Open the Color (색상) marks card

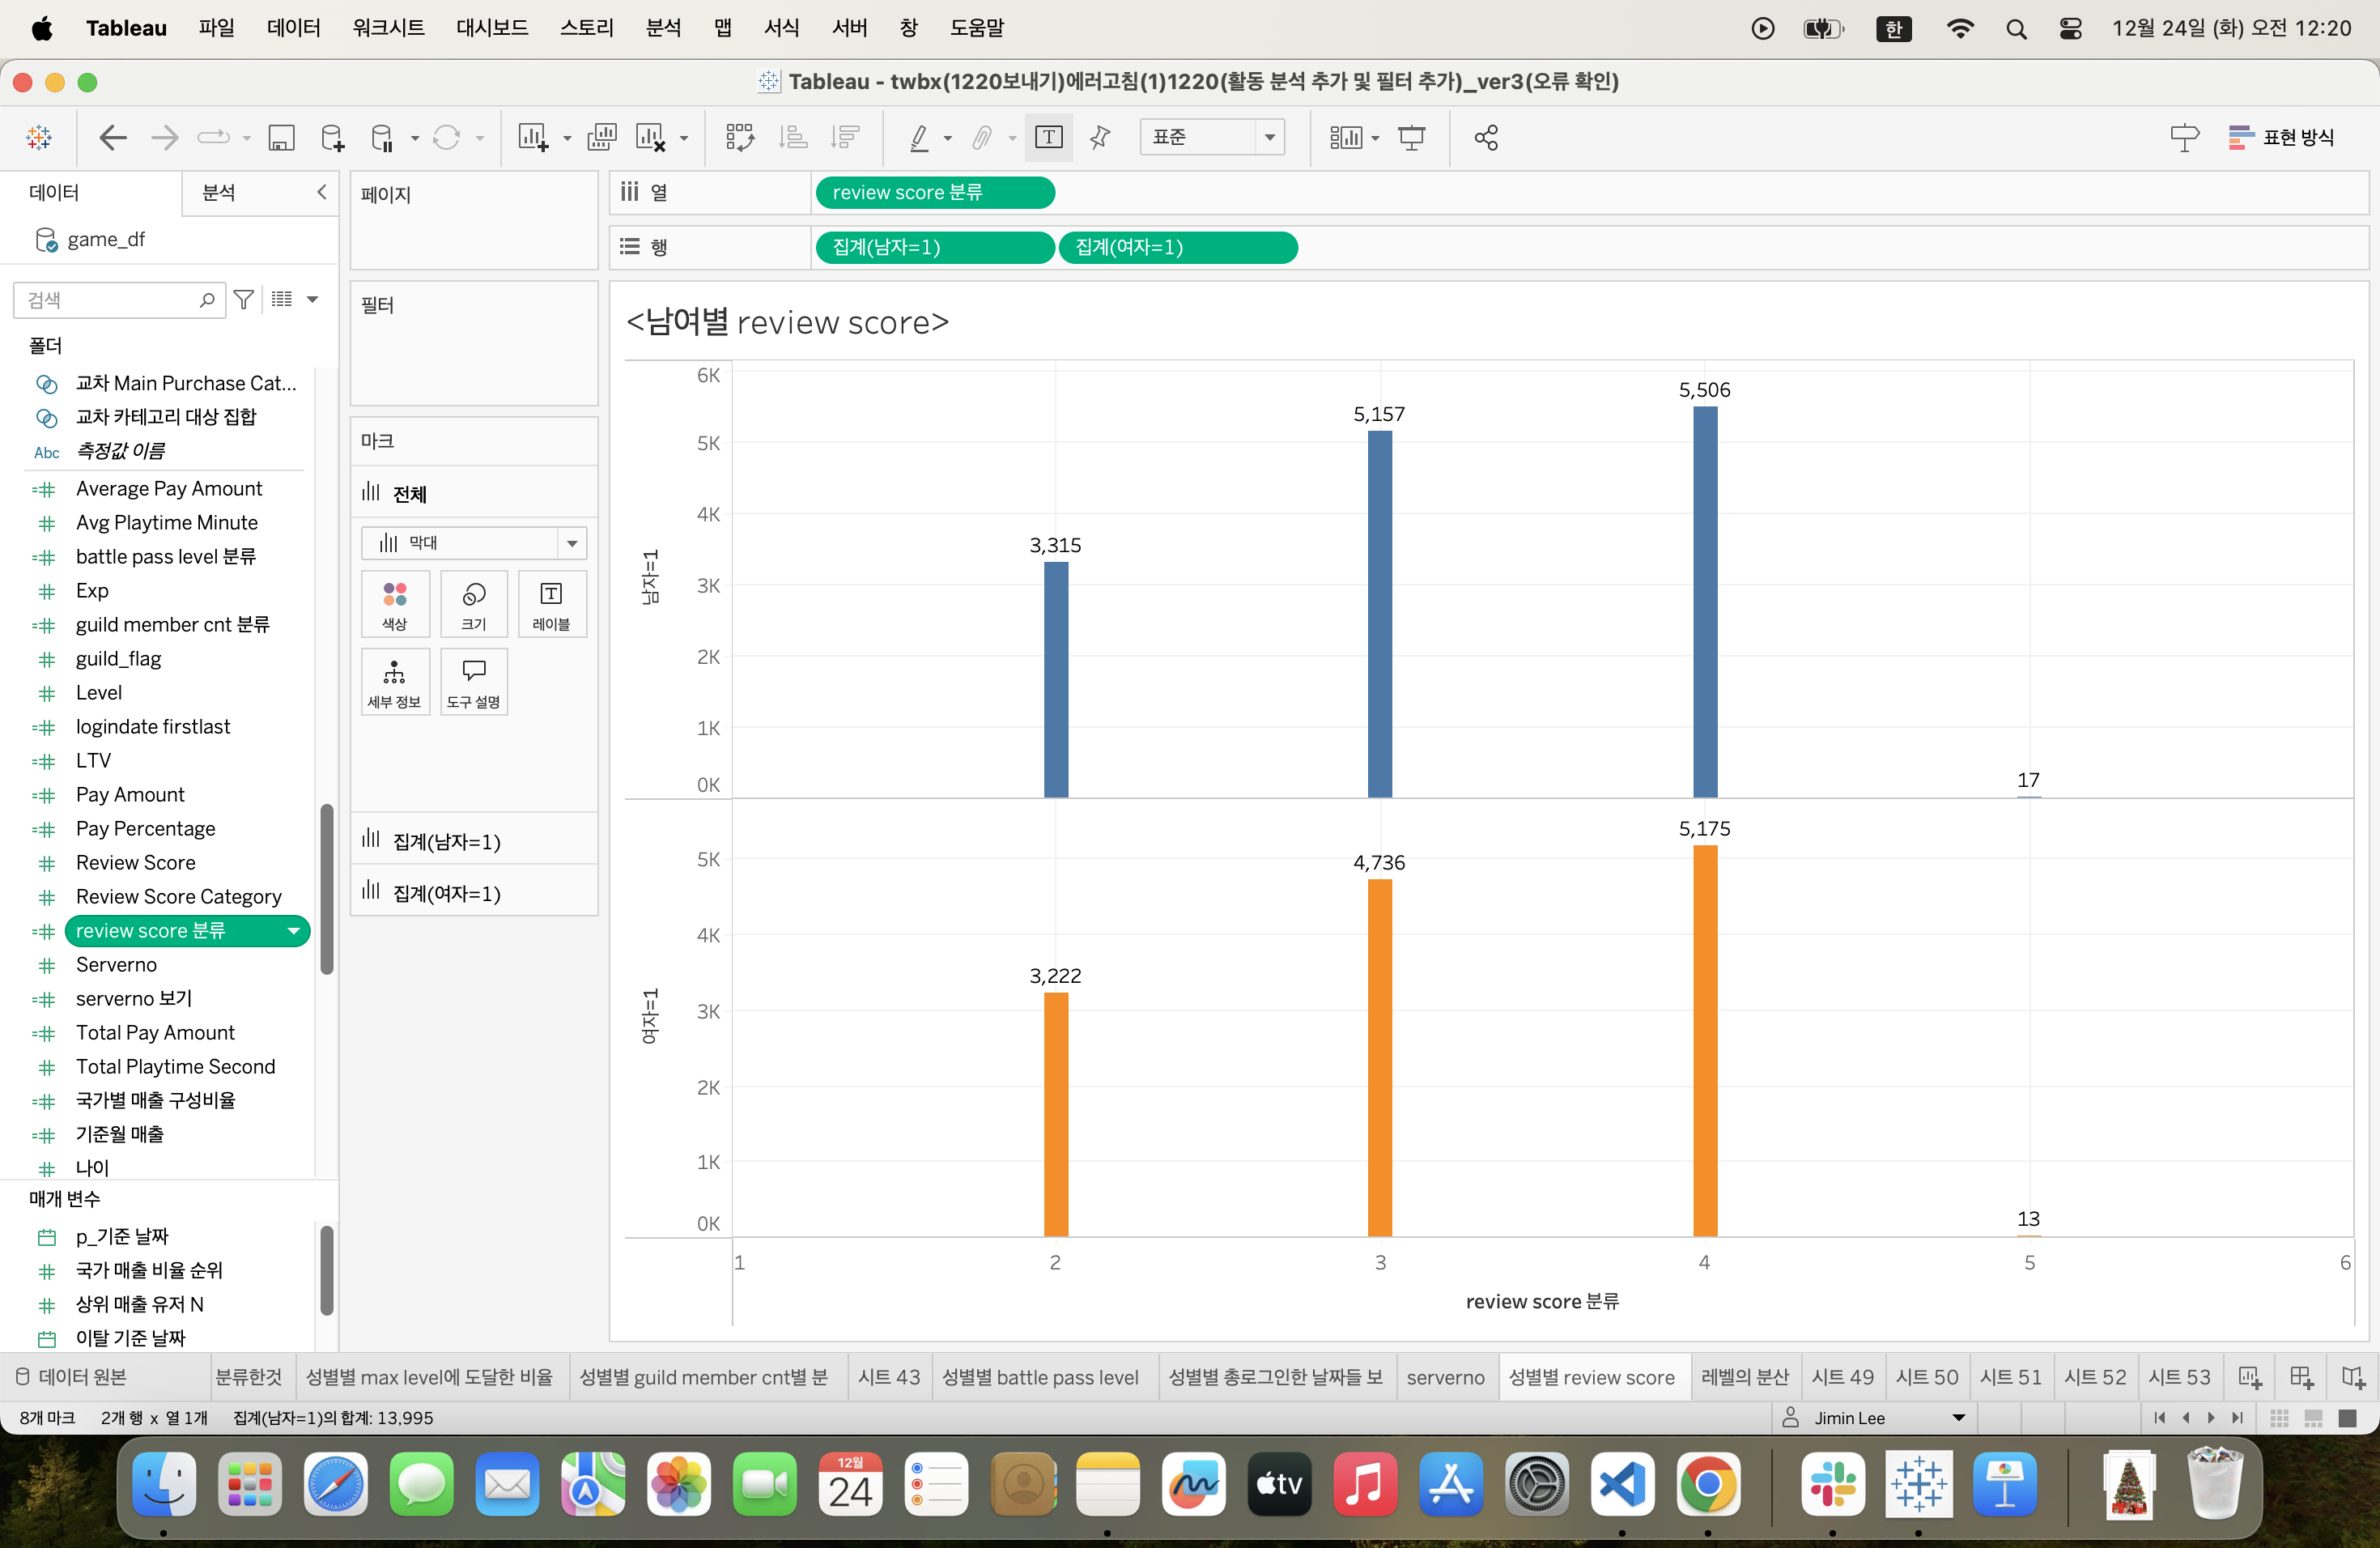395,604
